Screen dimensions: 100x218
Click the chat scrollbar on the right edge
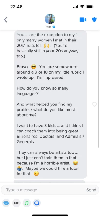tap(99, 97)
